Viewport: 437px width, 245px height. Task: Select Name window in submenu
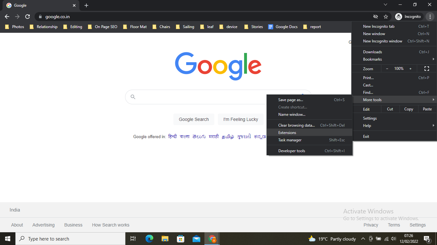click(x=309, y=115)
